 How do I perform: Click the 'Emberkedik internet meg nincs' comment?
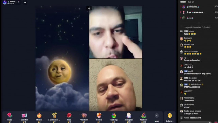(197, 74)
